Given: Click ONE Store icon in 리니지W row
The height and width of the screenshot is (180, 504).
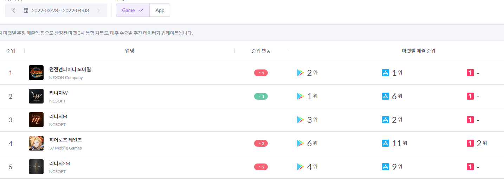Looking at the screenshot, I should point(470,96).
